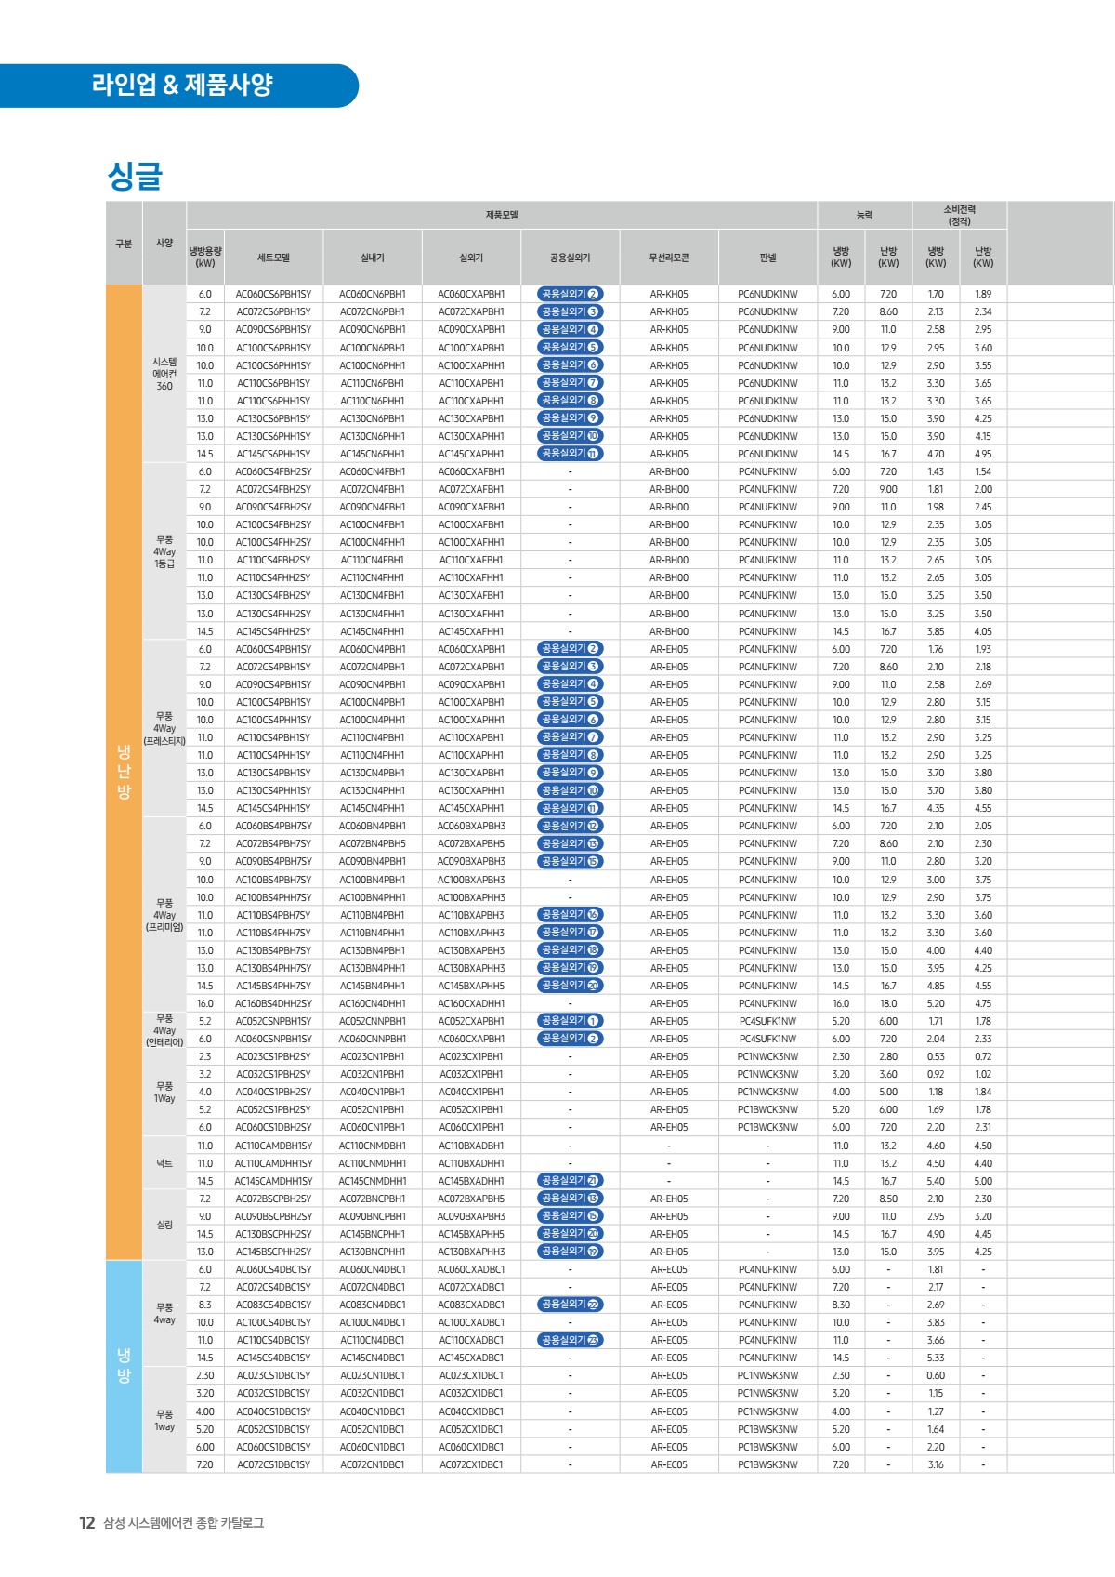Click the "시스템 에어컨 360" spec label
1115x1577 pixels.
[x=164, y=374]
